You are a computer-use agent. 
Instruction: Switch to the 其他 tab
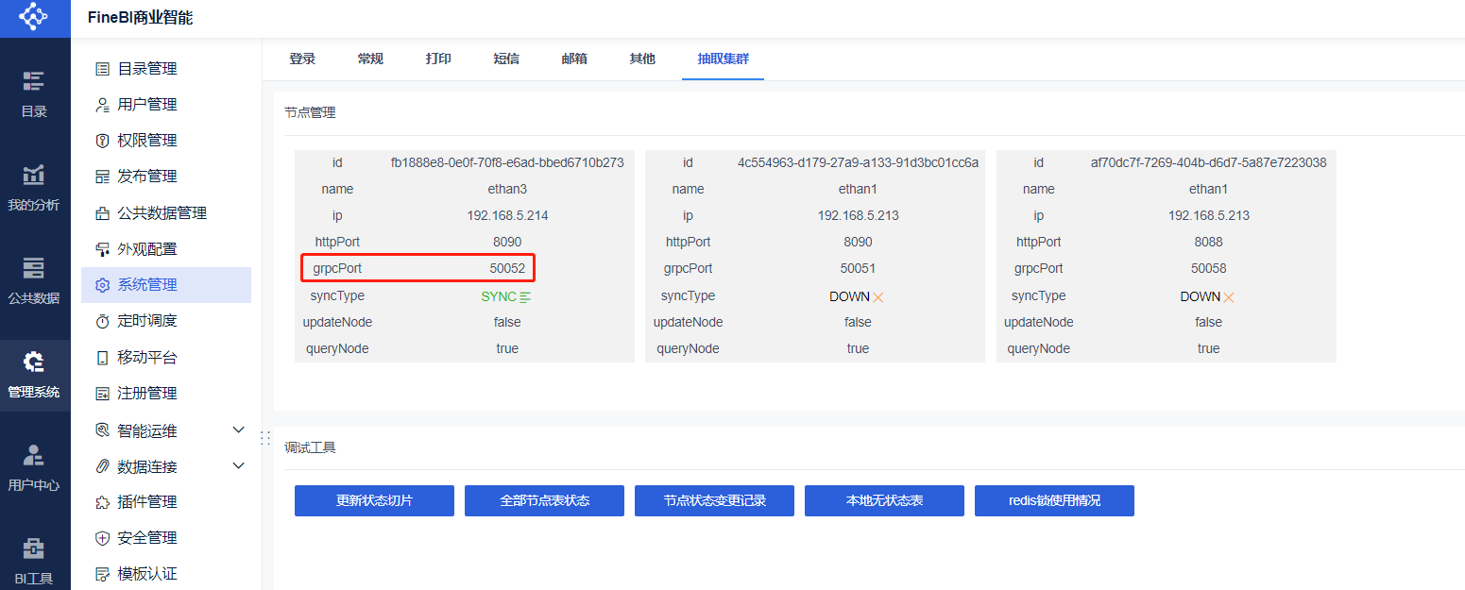[x=642, y=59]
